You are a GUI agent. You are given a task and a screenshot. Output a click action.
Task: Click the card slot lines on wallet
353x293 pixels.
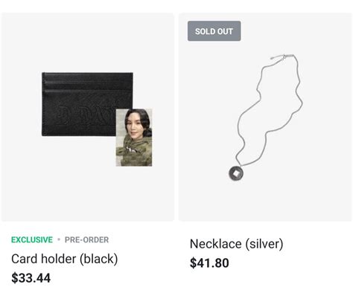[87, 86]
